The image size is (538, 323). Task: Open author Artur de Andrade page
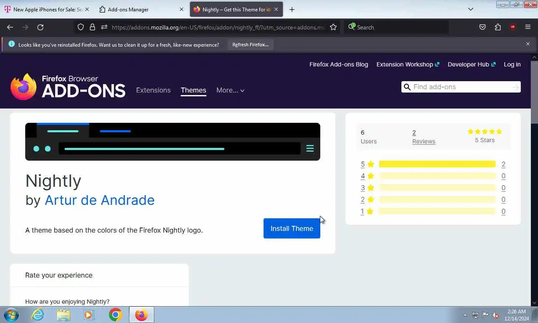point(100,200)
